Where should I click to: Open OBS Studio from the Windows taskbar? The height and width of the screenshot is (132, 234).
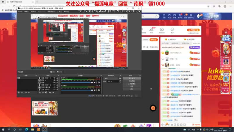(x=44, y=130)
